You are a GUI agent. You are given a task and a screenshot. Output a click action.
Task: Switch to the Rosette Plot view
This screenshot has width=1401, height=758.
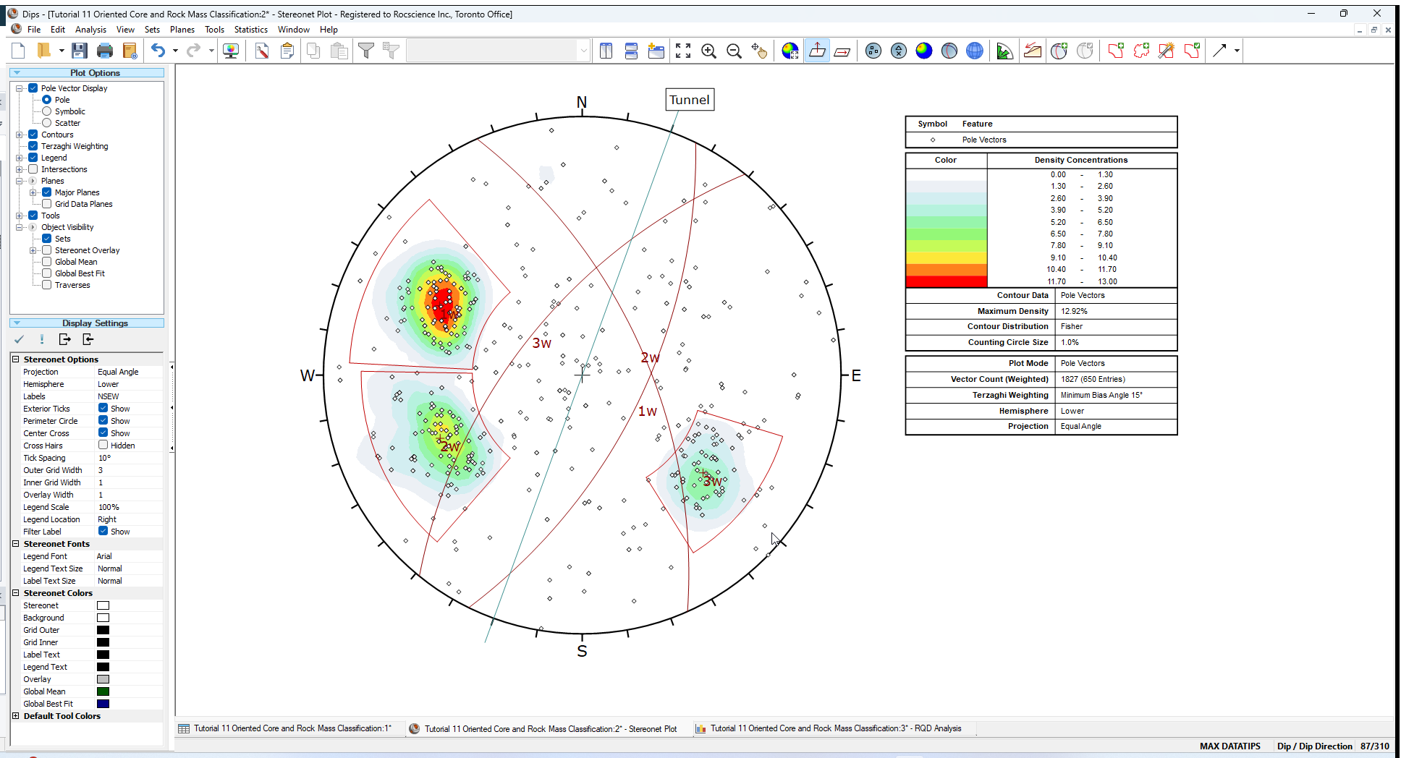(x=1004, y=51)
